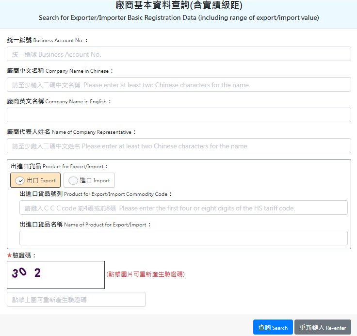Click the captcha verification code text box
The height and width of the screenshot is (336, 357).
(76, 300)
